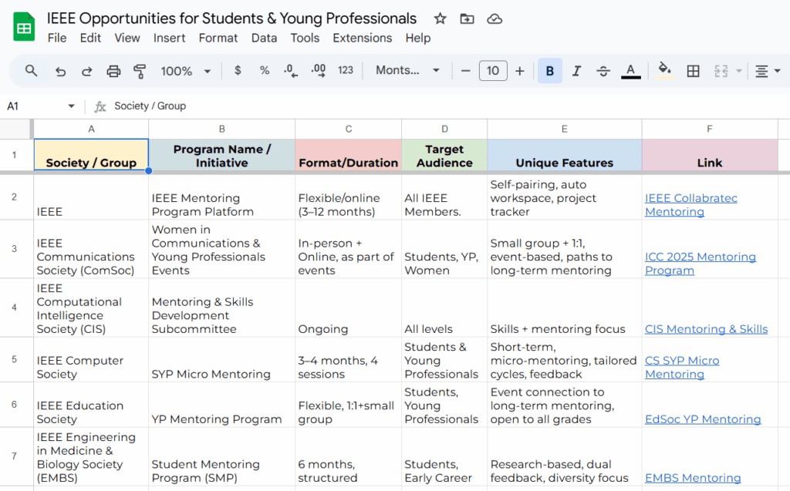Open the Format menu
This screenshot has height=491, width=790.
pos(218,38)
